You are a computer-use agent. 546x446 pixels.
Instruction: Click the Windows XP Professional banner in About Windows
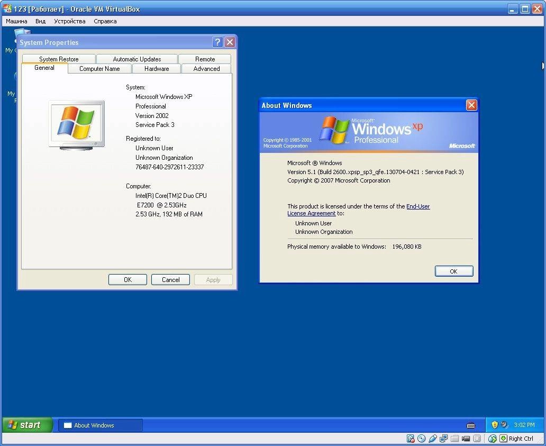click(369, 132)
